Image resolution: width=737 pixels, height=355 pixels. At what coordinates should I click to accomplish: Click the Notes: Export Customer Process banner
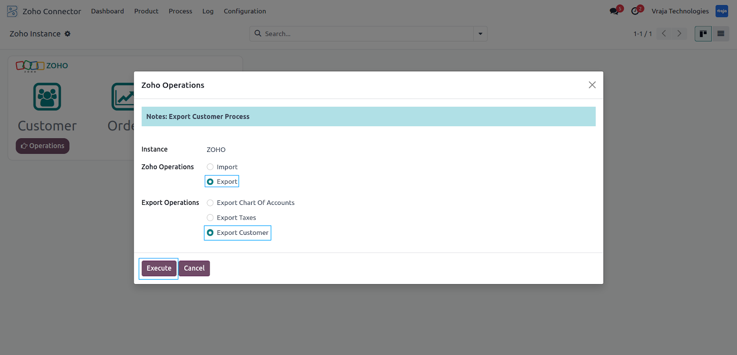[x=368, y=116]
